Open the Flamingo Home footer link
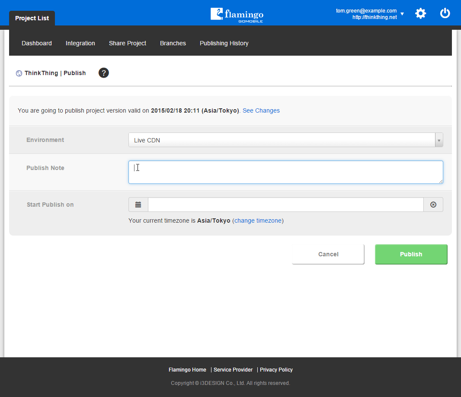The width and height of the screenshot is (461, 397). pos(187,370)
